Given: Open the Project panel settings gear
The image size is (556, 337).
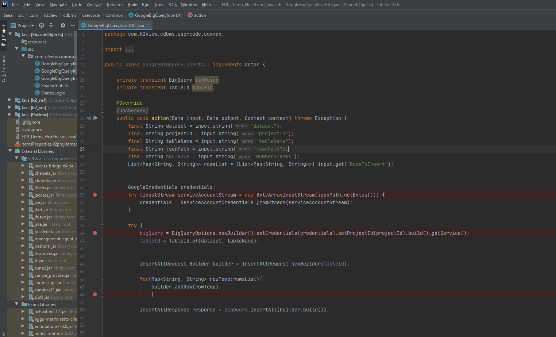Looking at the screenshot, I should [x=63, y=25].
